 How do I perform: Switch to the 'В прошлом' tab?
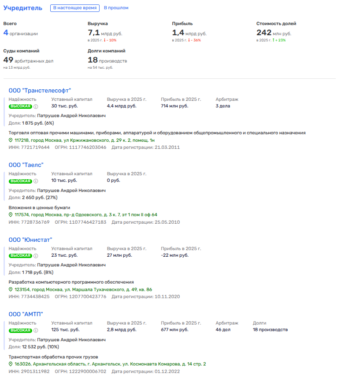click(116, 8)
